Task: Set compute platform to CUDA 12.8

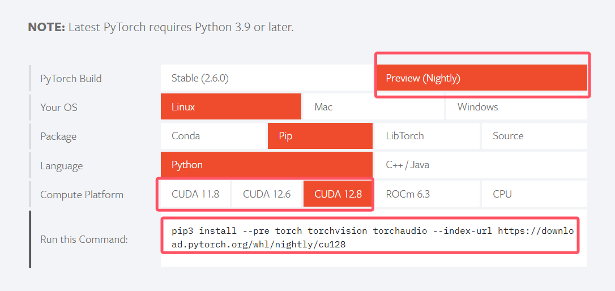Action: click(338, 194)
